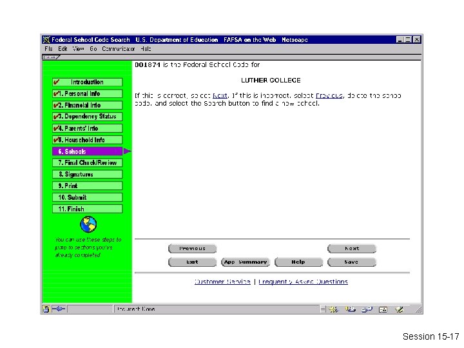Click the Next button
Viewport: 464px width, 348px height.
pos(352,248)
